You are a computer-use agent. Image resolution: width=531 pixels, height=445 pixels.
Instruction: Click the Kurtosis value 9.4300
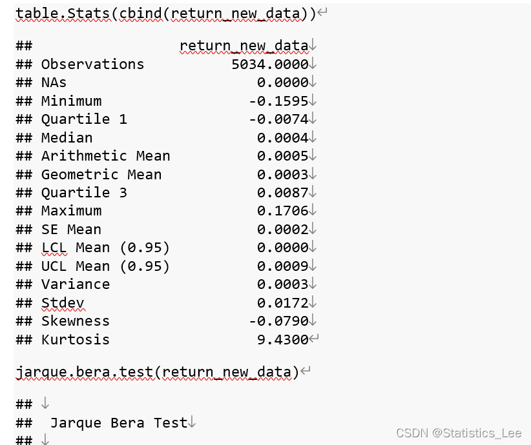283,339
